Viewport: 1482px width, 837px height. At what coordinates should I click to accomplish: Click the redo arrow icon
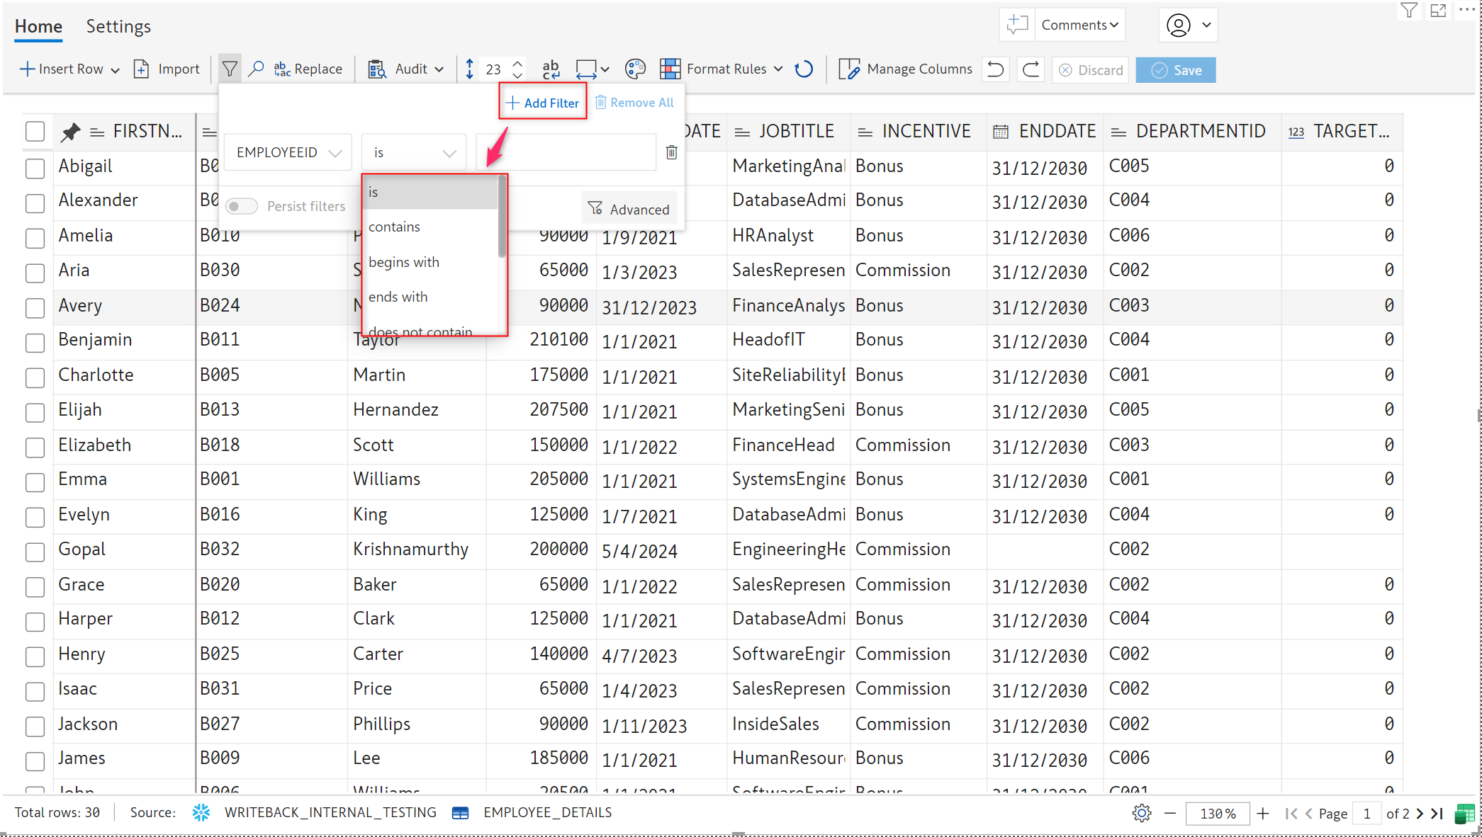(x=1031, y=69)
